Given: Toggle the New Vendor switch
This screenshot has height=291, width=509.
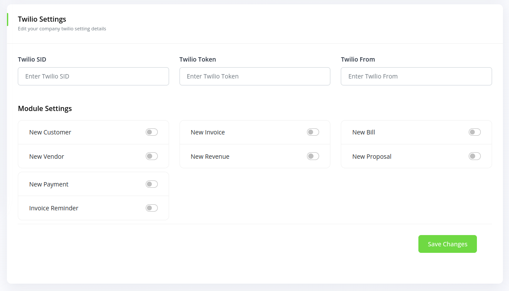Looking at the screenshot, I should pyautogui.click(x=152, y=156).
